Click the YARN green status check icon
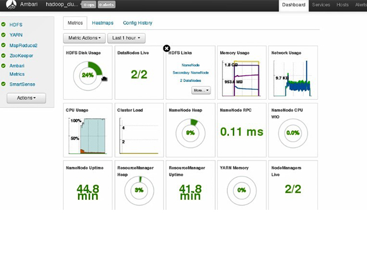Viewport: 367px width, 258px height. click(4, 35)
